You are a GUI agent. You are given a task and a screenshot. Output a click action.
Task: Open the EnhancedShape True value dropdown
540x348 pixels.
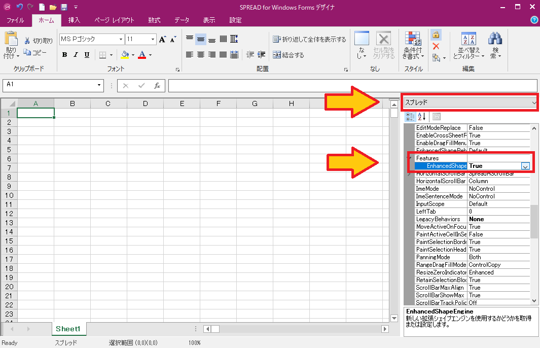pyautogui.click(x=525, y=166)
